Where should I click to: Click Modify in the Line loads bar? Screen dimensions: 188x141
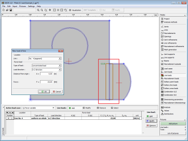(87, 108)
